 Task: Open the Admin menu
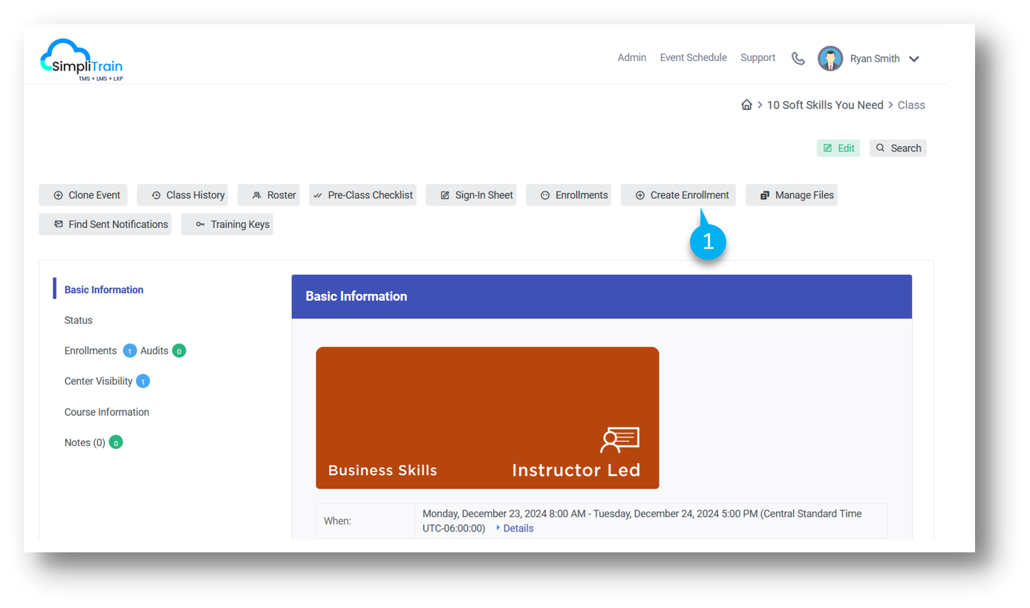[x=631, y=58]
